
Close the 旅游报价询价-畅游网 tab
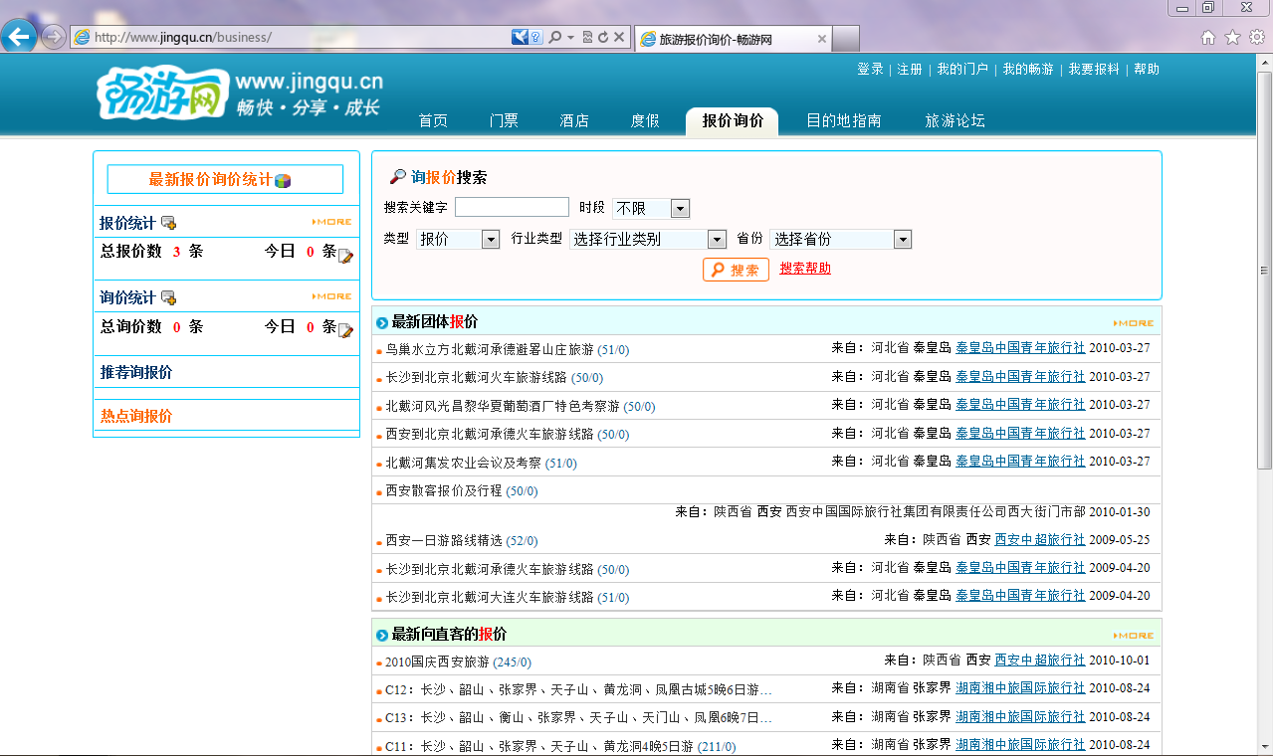822,40
